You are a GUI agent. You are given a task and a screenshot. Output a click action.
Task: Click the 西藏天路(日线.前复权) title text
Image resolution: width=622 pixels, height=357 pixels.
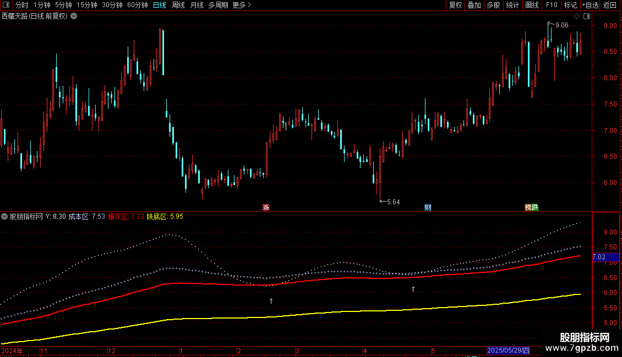pyautogui.click(x=35, y=16)
